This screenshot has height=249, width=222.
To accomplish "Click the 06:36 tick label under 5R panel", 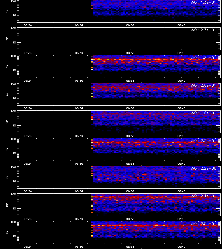I will (x=79, y=136).
